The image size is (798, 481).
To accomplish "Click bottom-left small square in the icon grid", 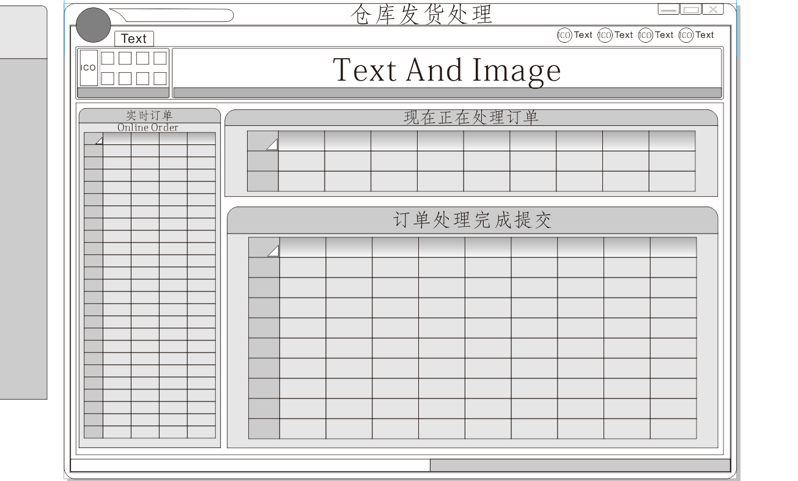I will click(x=107, y=78).
